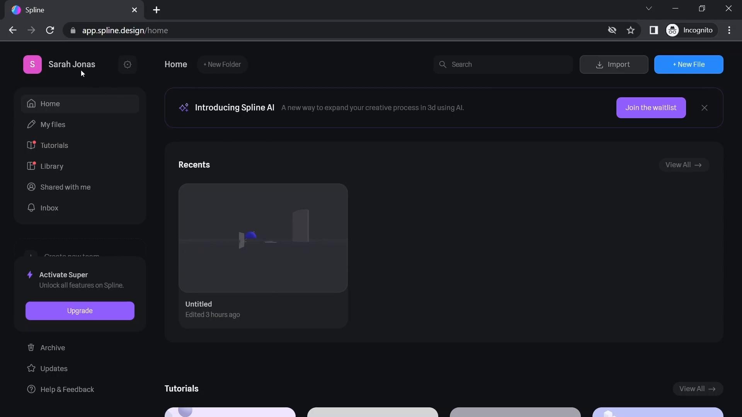
Task: Click the Help & Feedback question icon
Action: (31, 389)
